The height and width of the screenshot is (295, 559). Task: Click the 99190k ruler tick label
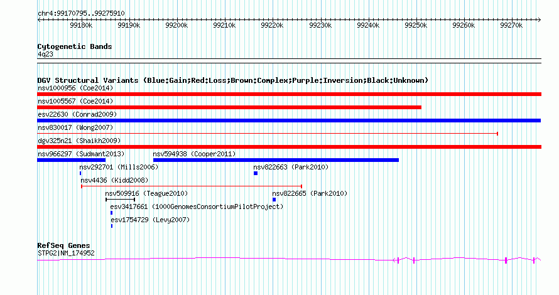pos(129,26)
